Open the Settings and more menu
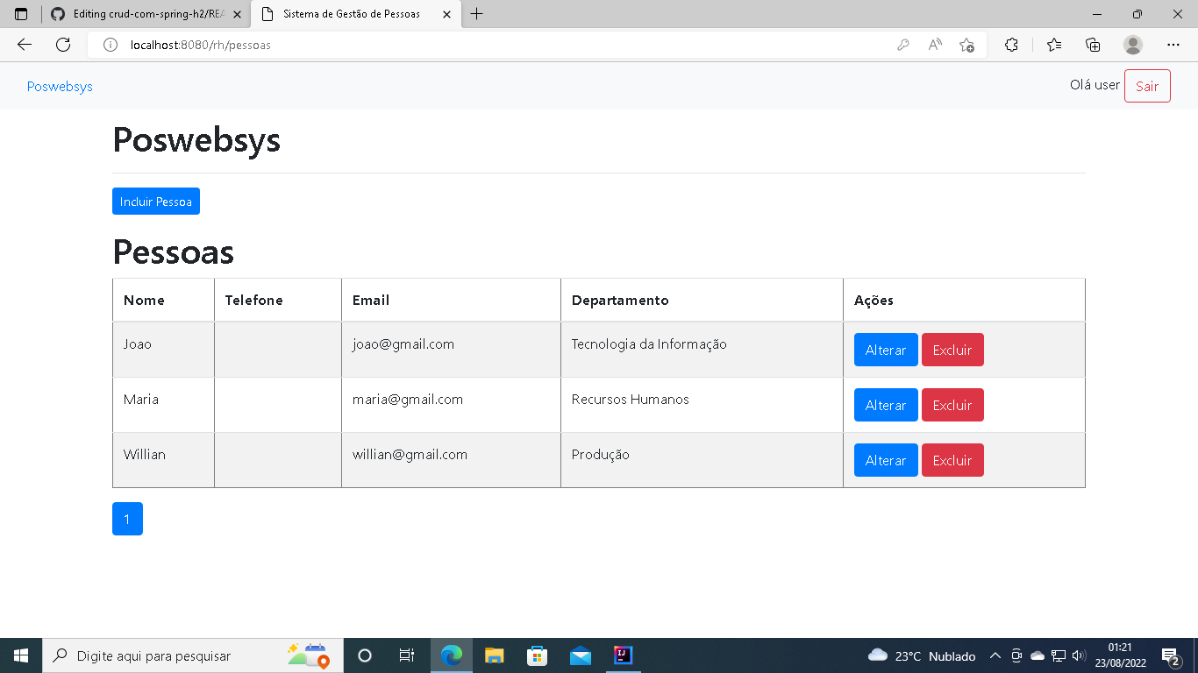The height and width of the screenshot is (673, 1198). [1173, 45]
